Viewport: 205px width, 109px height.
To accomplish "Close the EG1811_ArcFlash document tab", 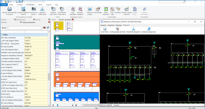I will click(73, 20).
